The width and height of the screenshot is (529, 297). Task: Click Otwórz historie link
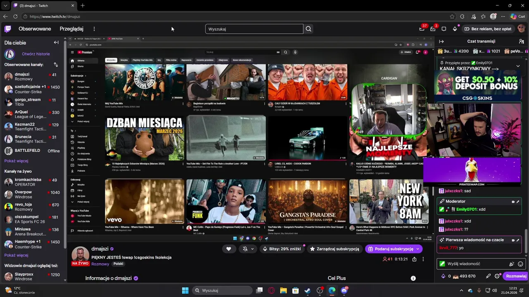[36, 54]
